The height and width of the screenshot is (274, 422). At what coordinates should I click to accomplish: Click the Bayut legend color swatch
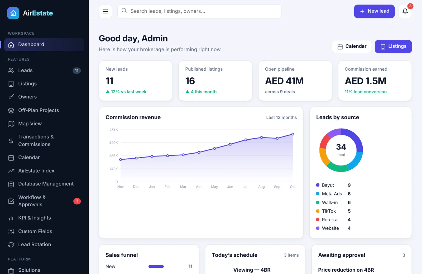[x=318, y=185]
